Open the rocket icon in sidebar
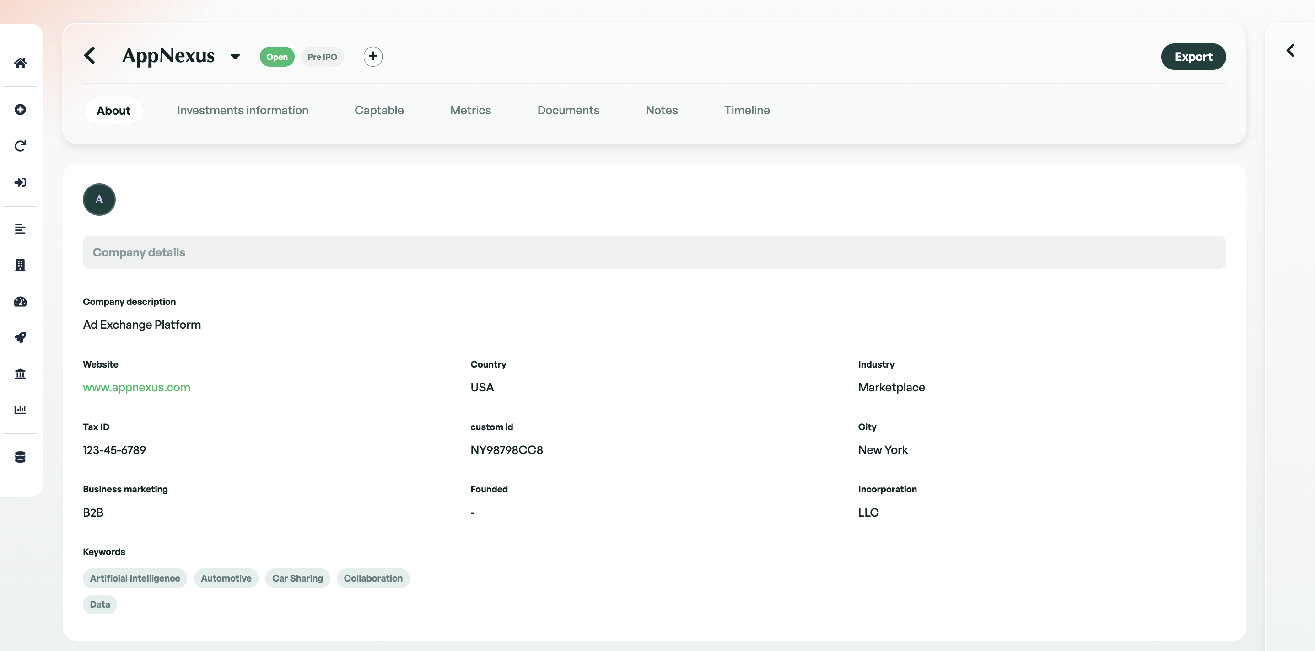Image resolution: width=1315 pixels, height=651 pixels. [21, 337]
